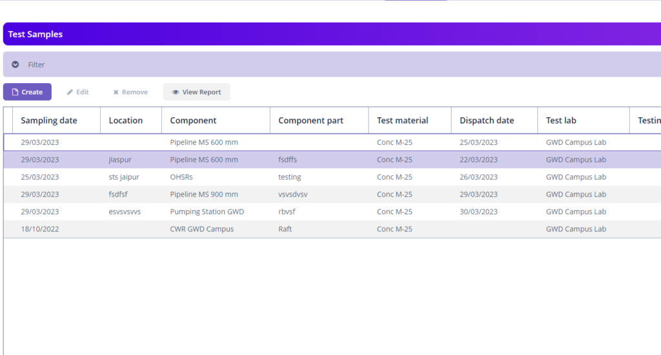The width and height of the screenshot is (661, 355).
Task: Sort by Location column header
Action: tap(126, 120)
